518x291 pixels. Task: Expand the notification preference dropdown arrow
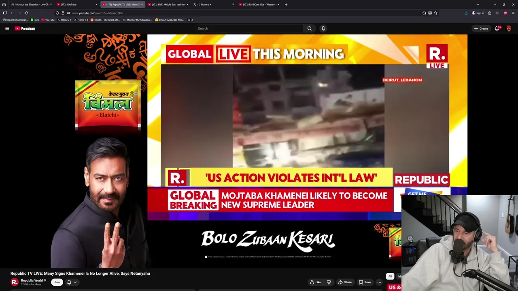pyautogui.click(x=75, y=282)
